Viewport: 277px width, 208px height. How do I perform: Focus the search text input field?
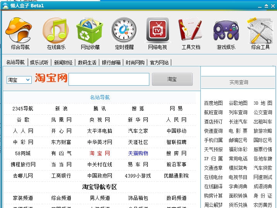tap(109, 79)
